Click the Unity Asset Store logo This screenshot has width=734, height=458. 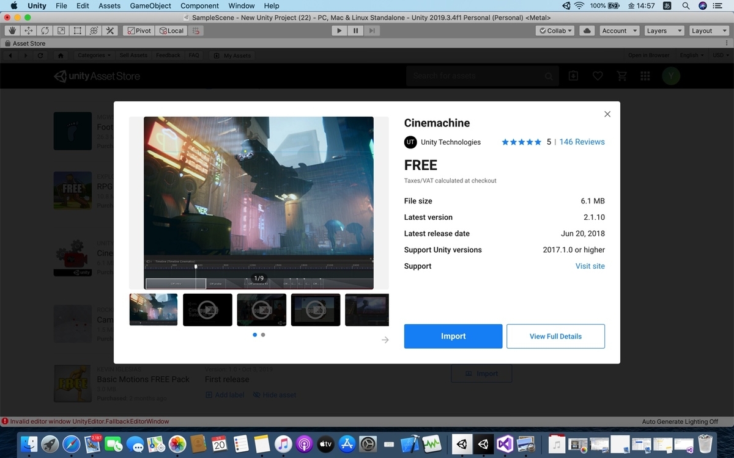click(x=97, y=76)
